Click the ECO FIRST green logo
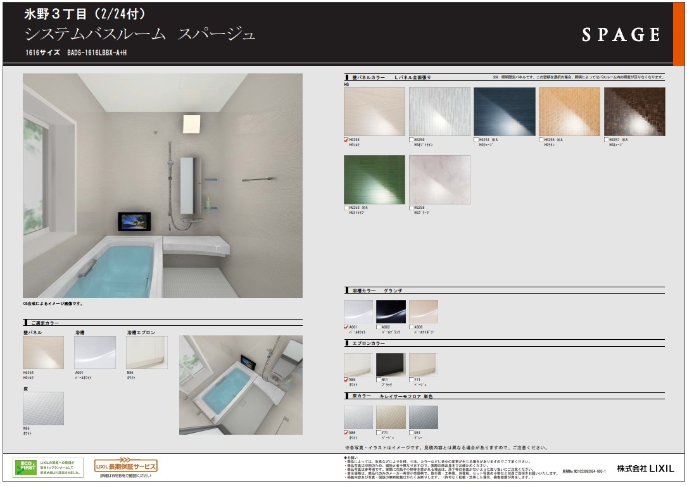Viewport: 687px width, 486px height. pyautogui.click(x=25, y=467)
